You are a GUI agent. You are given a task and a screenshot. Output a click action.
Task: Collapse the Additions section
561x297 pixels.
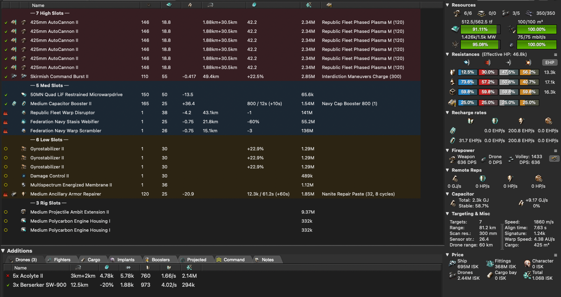3,251
